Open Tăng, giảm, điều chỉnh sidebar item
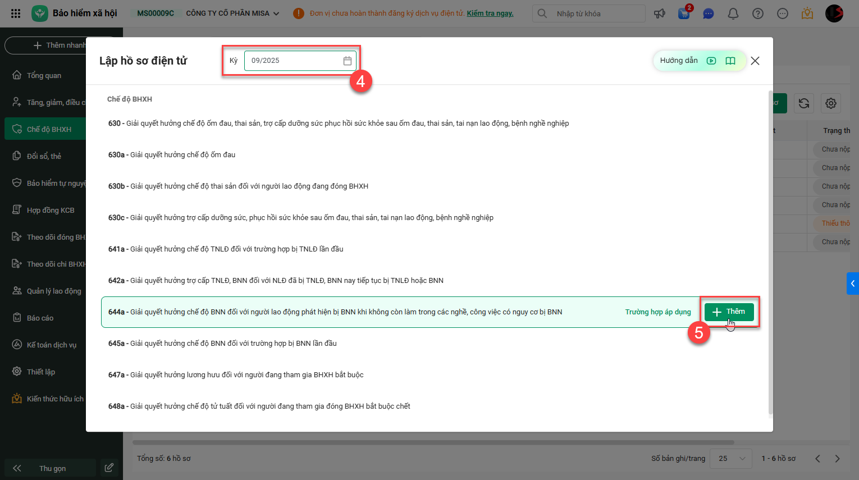The image size is (859, 480). tap(45, 102)
